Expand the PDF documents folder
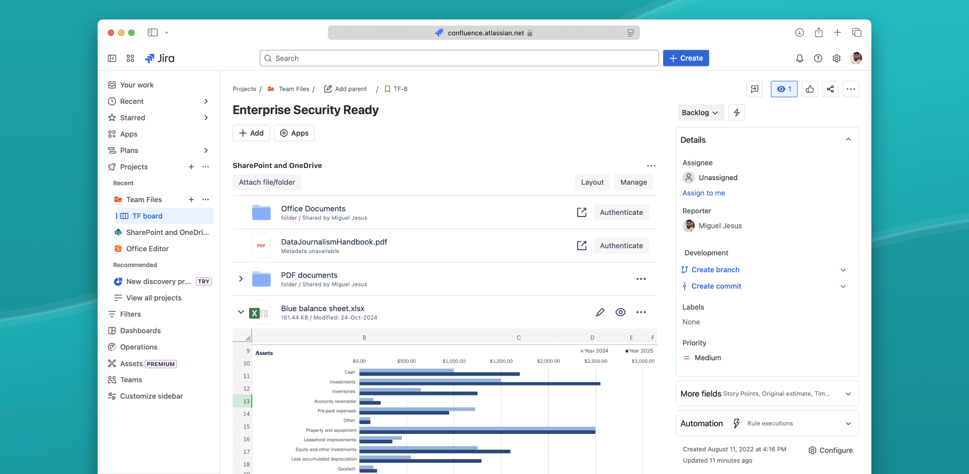 [x=241, y=279]
